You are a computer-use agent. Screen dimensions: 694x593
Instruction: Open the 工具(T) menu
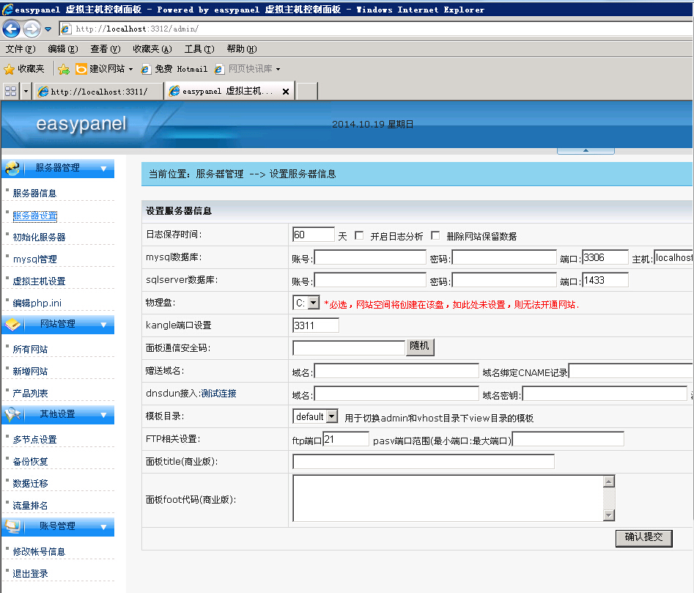[x=199, y=49]
